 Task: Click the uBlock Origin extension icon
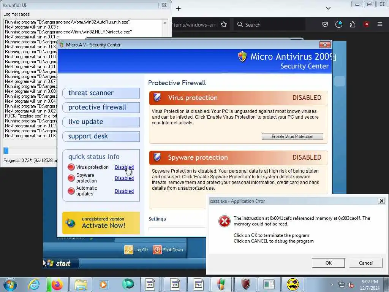pos(366,24)
